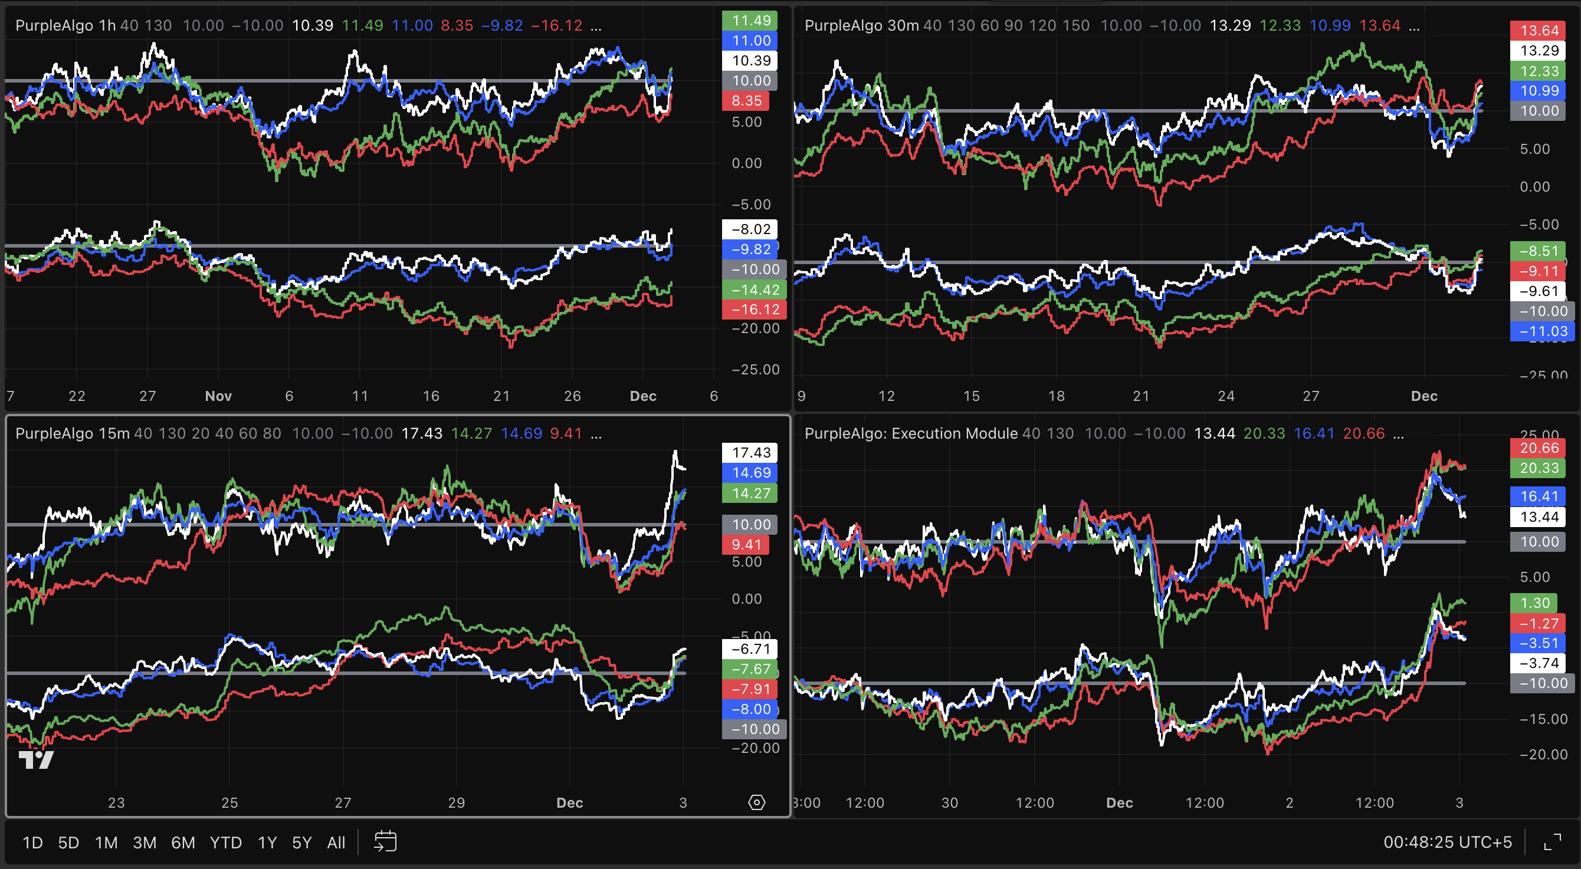Image resolution: width=1581 pixels, height=869 pixels.
Task: Open timezone menu at 00:48:25 UTC+5
Action: [1447, 842]
